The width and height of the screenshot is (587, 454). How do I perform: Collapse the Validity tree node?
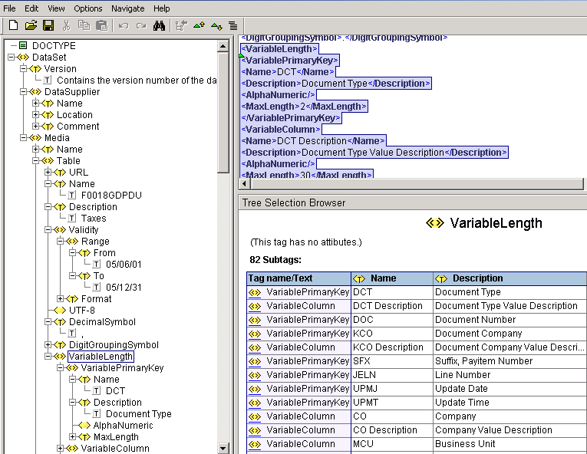(48, 230)
